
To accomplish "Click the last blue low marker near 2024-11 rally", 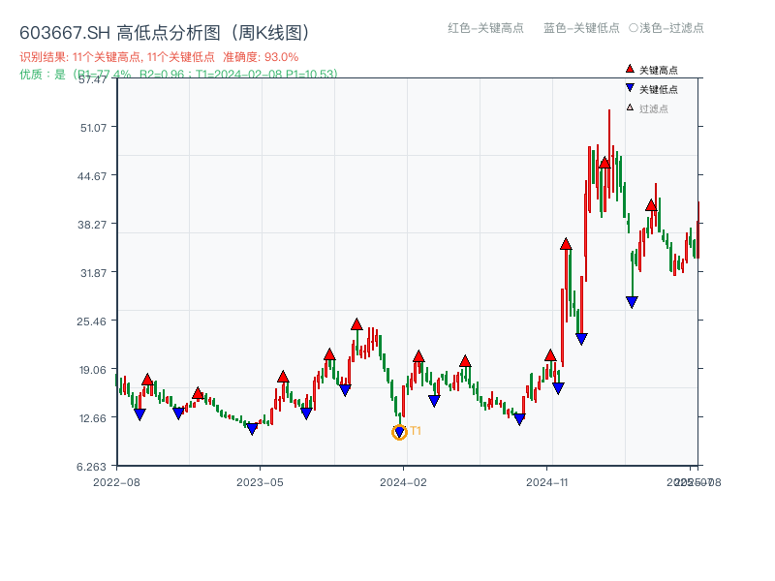I will tap(633, 301).
